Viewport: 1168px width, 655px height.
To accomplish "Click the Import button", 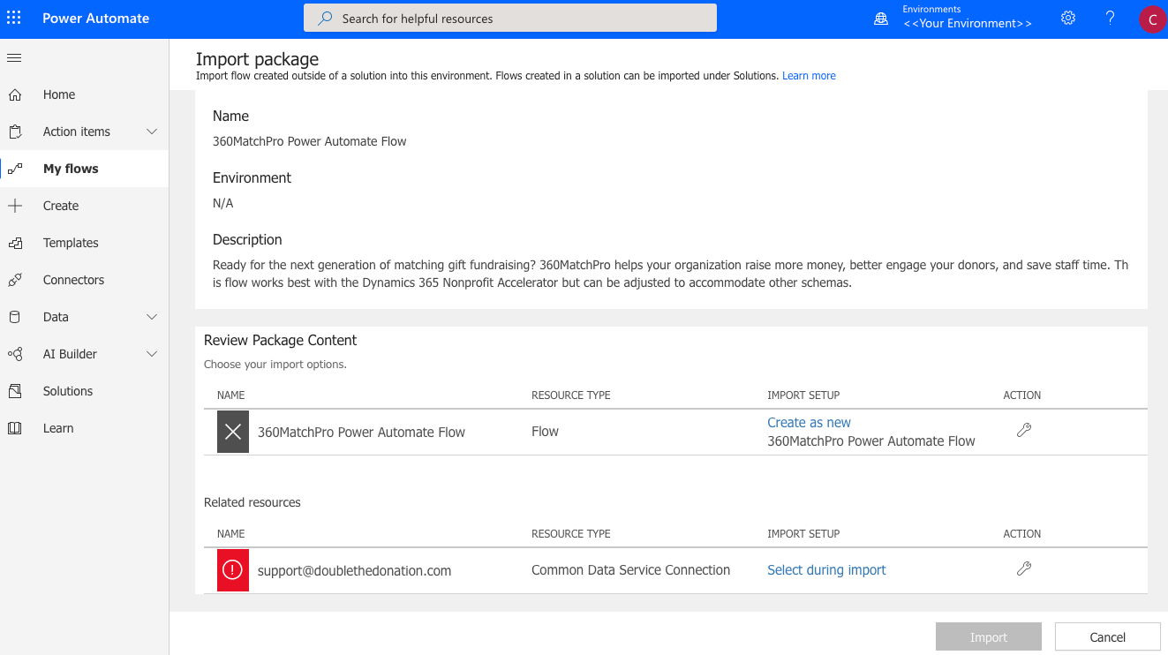I will (989, 637).
